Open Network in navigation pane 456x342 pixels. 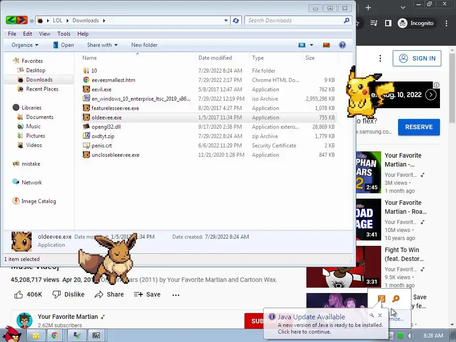click(x=32, y=182)
